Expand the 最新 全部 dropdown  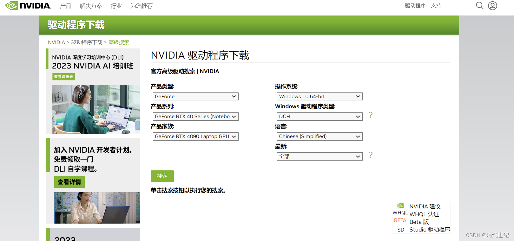[x=320, y=156]
